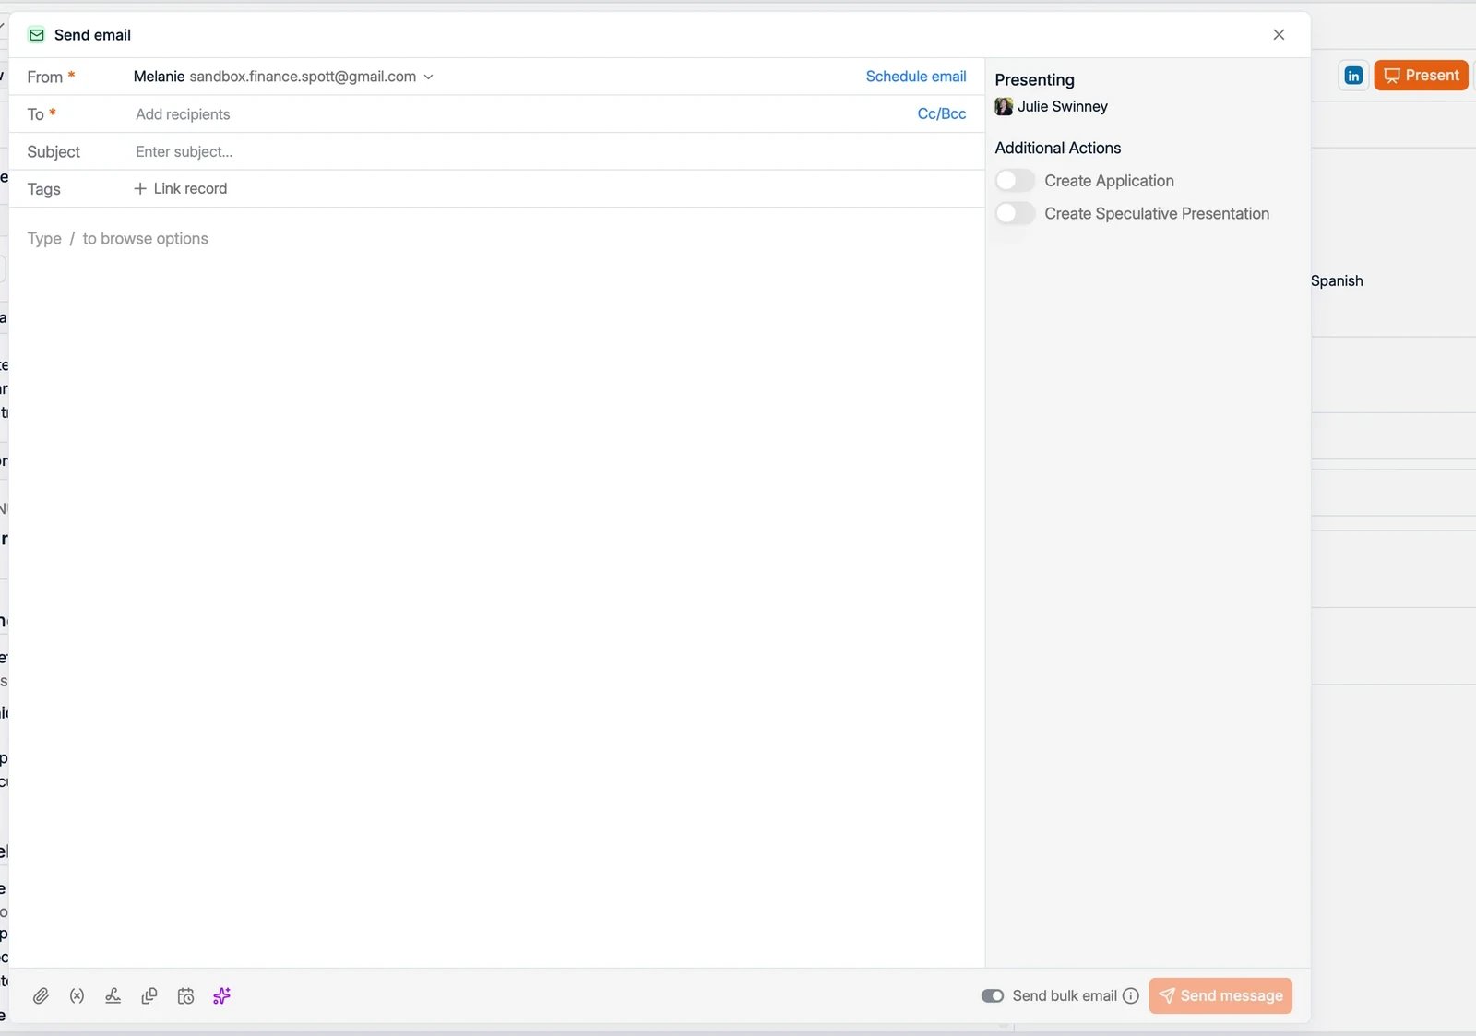Select the Julie Swinney presenting name
This screenshot has width=1476, height=1036.
click(x=1063, y=106)
